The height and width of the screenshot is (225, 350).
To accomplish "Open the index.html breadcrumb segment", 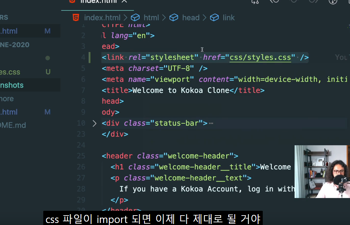I will click(102, 18).
